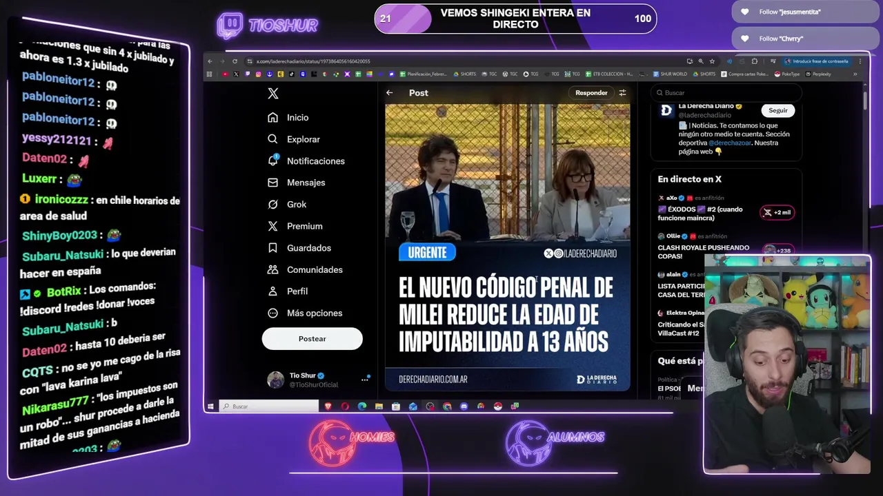Click the En directo en X heading
The height and width of the screenshot is (496, 883).
[x=689, y=179]
